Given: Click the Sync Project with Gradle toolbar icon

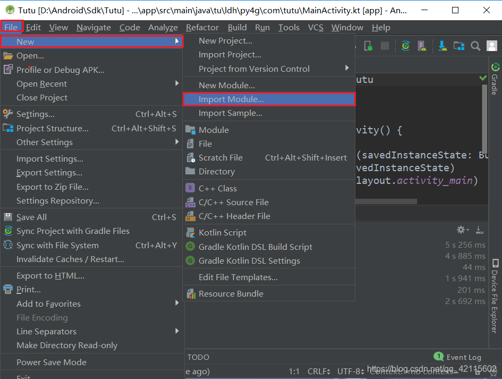Looking at the screenshot, I should (x=406, y=46).
